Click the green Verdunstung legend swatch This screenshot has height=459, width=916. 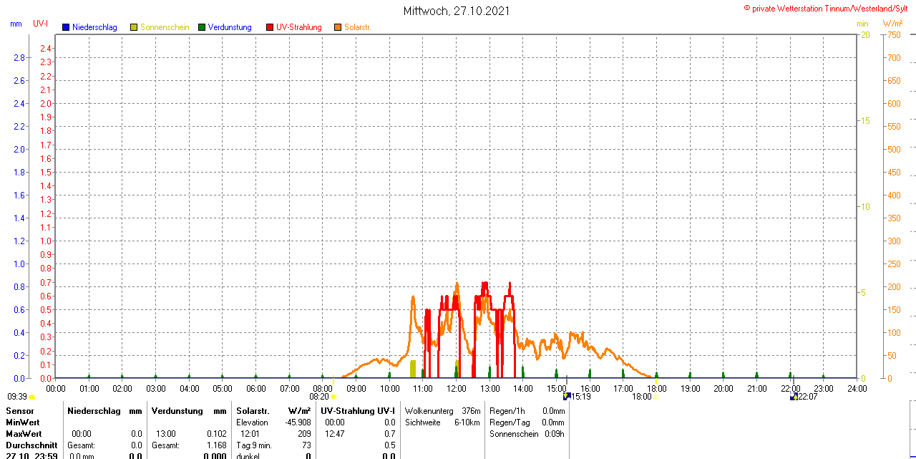click(202, 27)
